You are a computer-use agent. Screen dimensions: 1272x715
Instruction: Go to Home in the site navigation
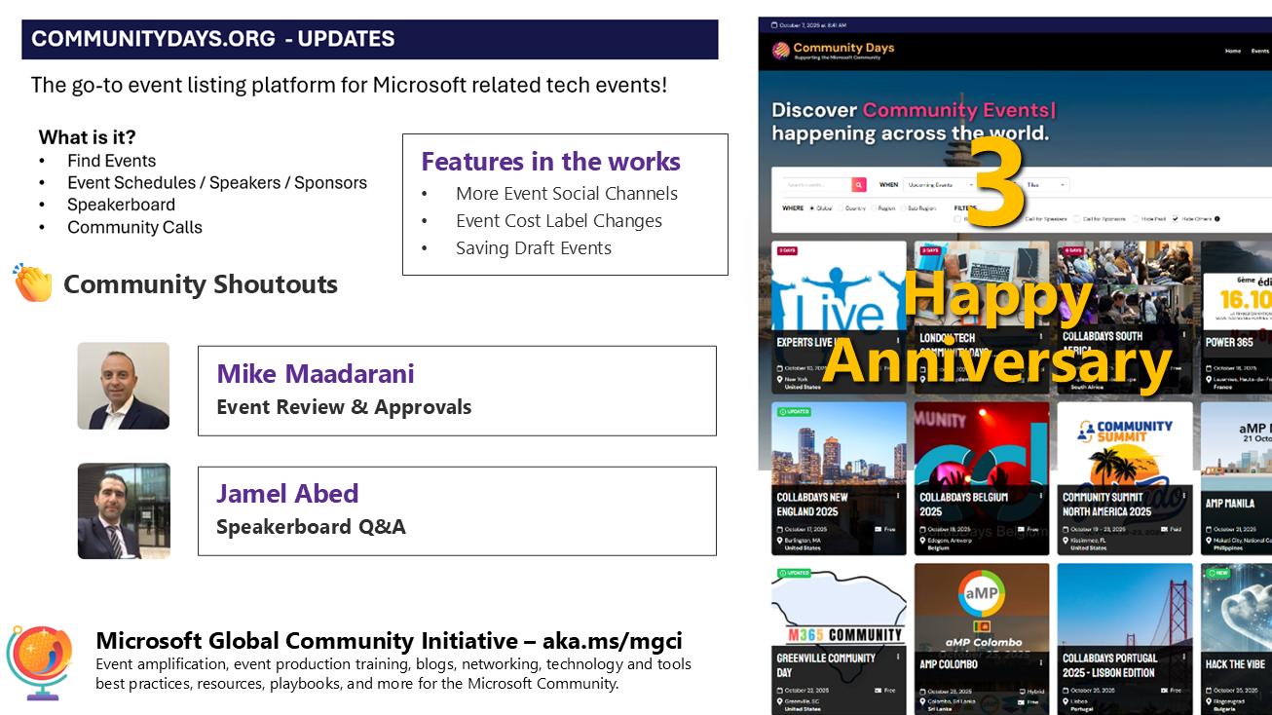(1233, 51)
